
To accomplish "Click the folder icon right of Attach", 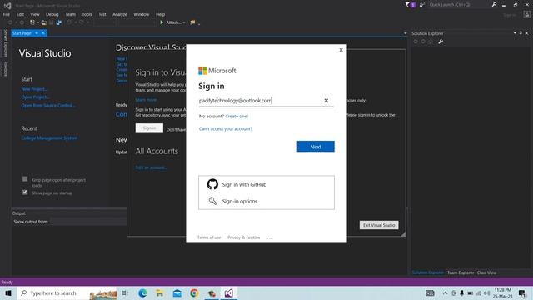I will pyautogui.click(x=192, y=22).
